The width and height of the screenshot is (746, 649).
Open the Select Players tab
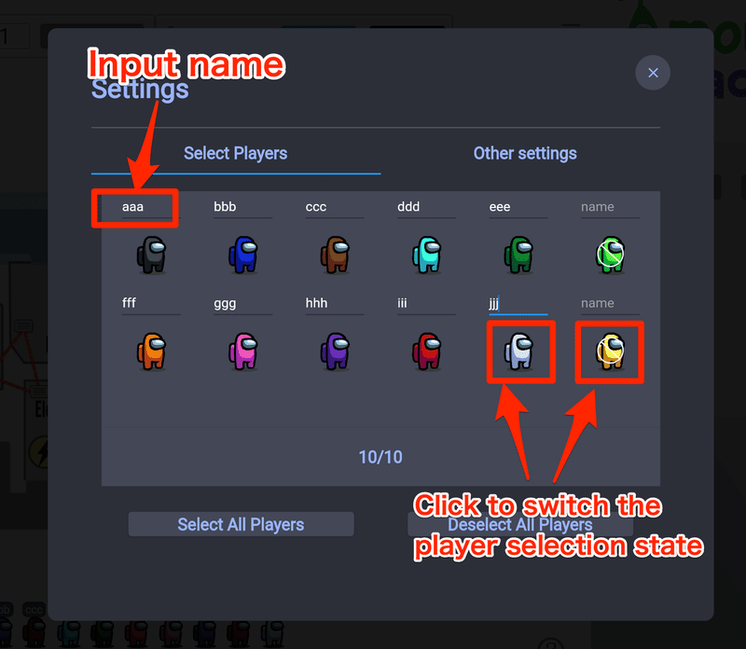pos(236,154)
